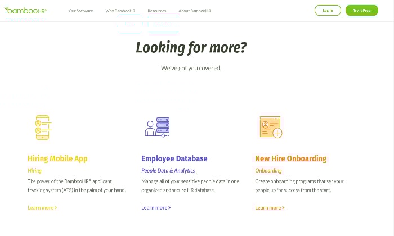Click Learn more under Hiring Mobile App
394x236 pixels.
click(42, 208)
